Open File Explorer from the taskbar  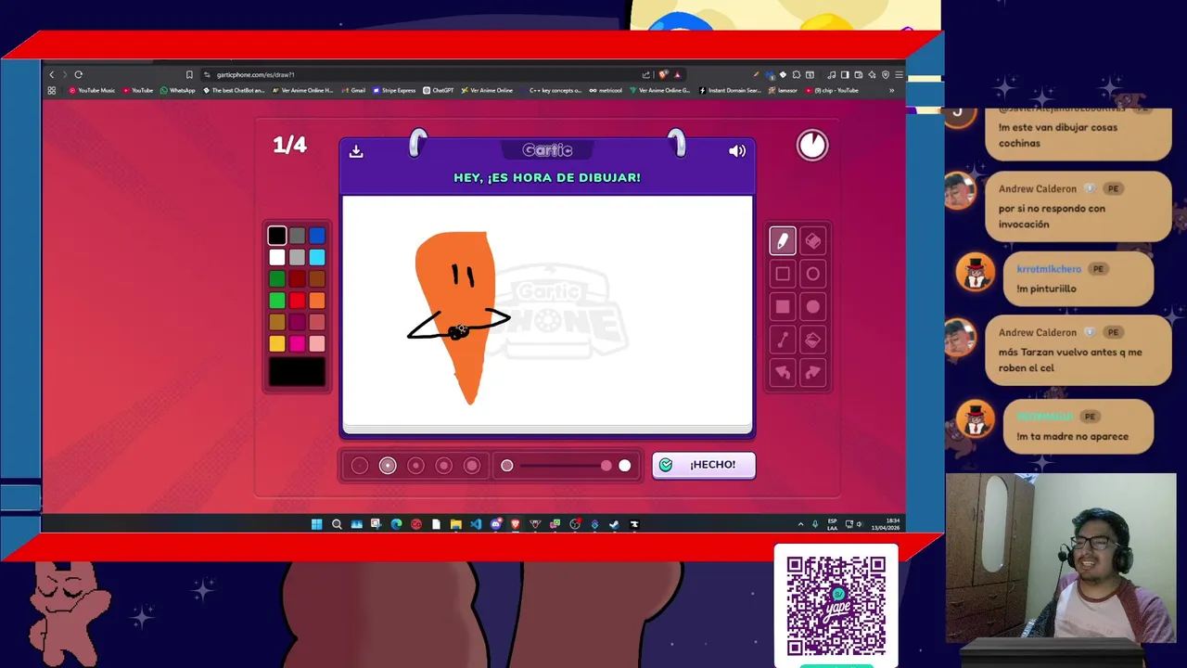[455, 524]
